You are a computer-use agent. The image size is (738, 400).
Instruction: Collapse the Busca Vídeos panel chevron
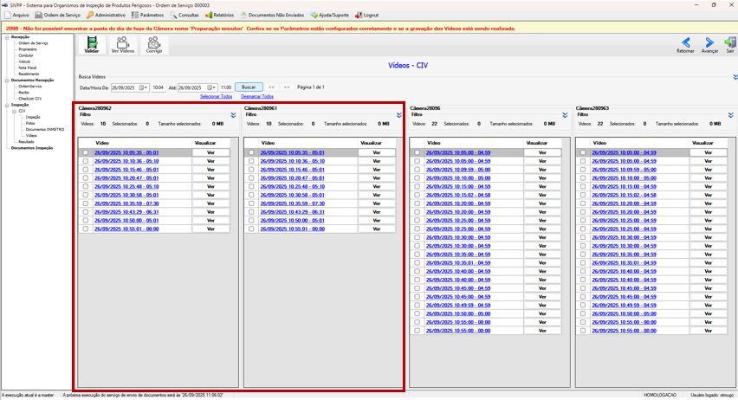pos(735,77)
